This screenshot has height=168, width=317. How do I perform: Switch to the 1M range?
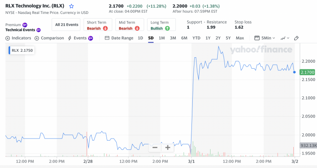161,38
